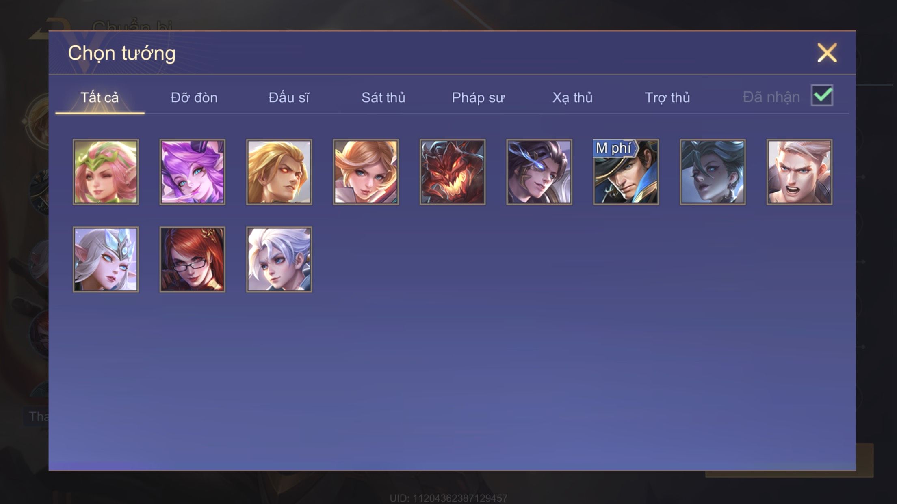
Task: Pick the white spiky-haired young hero
Action: pyautogui.click(x=279, y=259)
